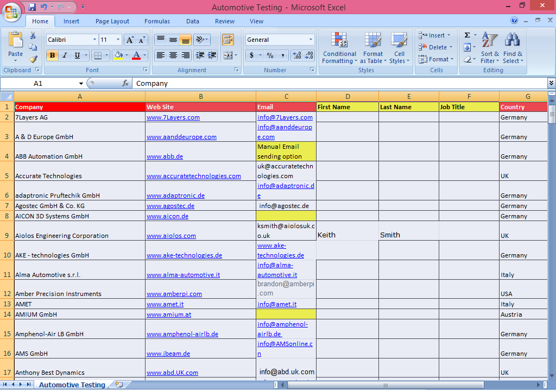Open Microsoft Excel Help
This screenshot has height=390, width=556.
[x=514, y=20]
